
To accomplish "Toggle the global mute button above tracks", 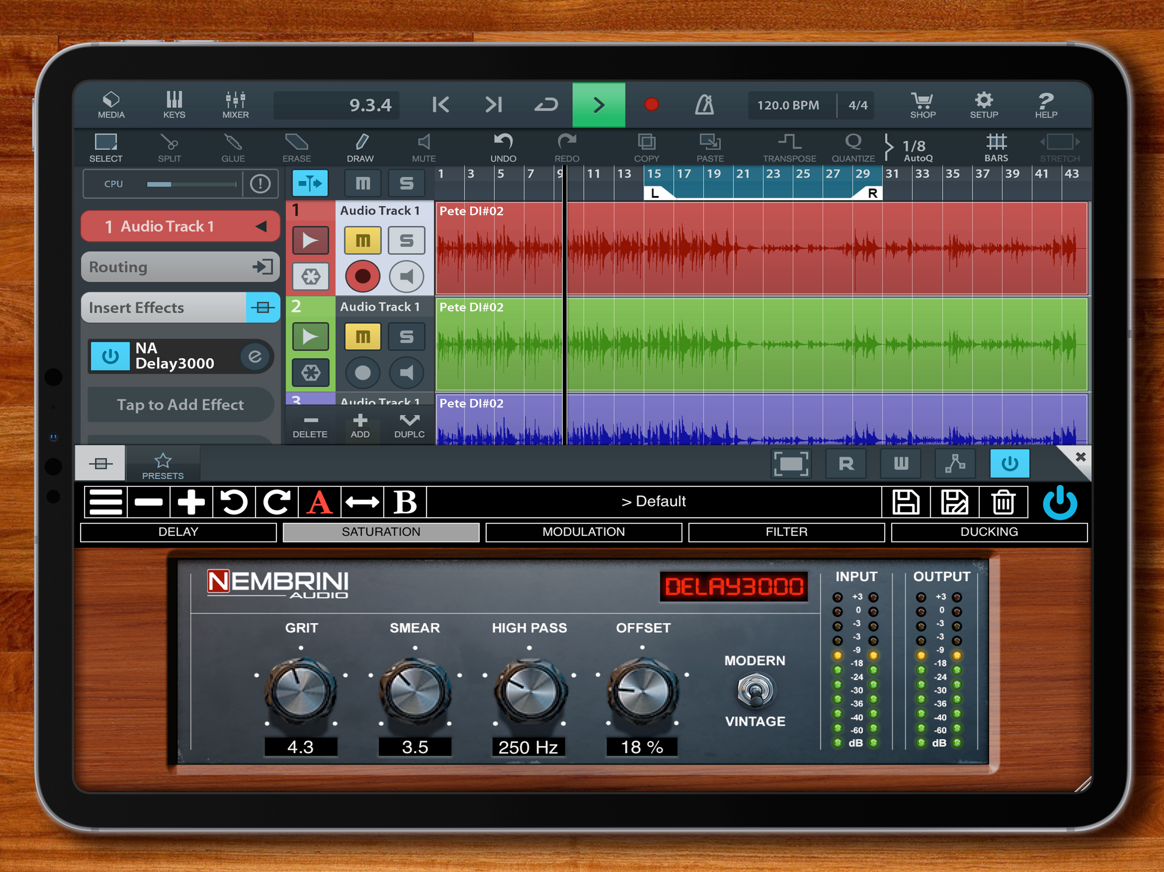I will 363,183.
